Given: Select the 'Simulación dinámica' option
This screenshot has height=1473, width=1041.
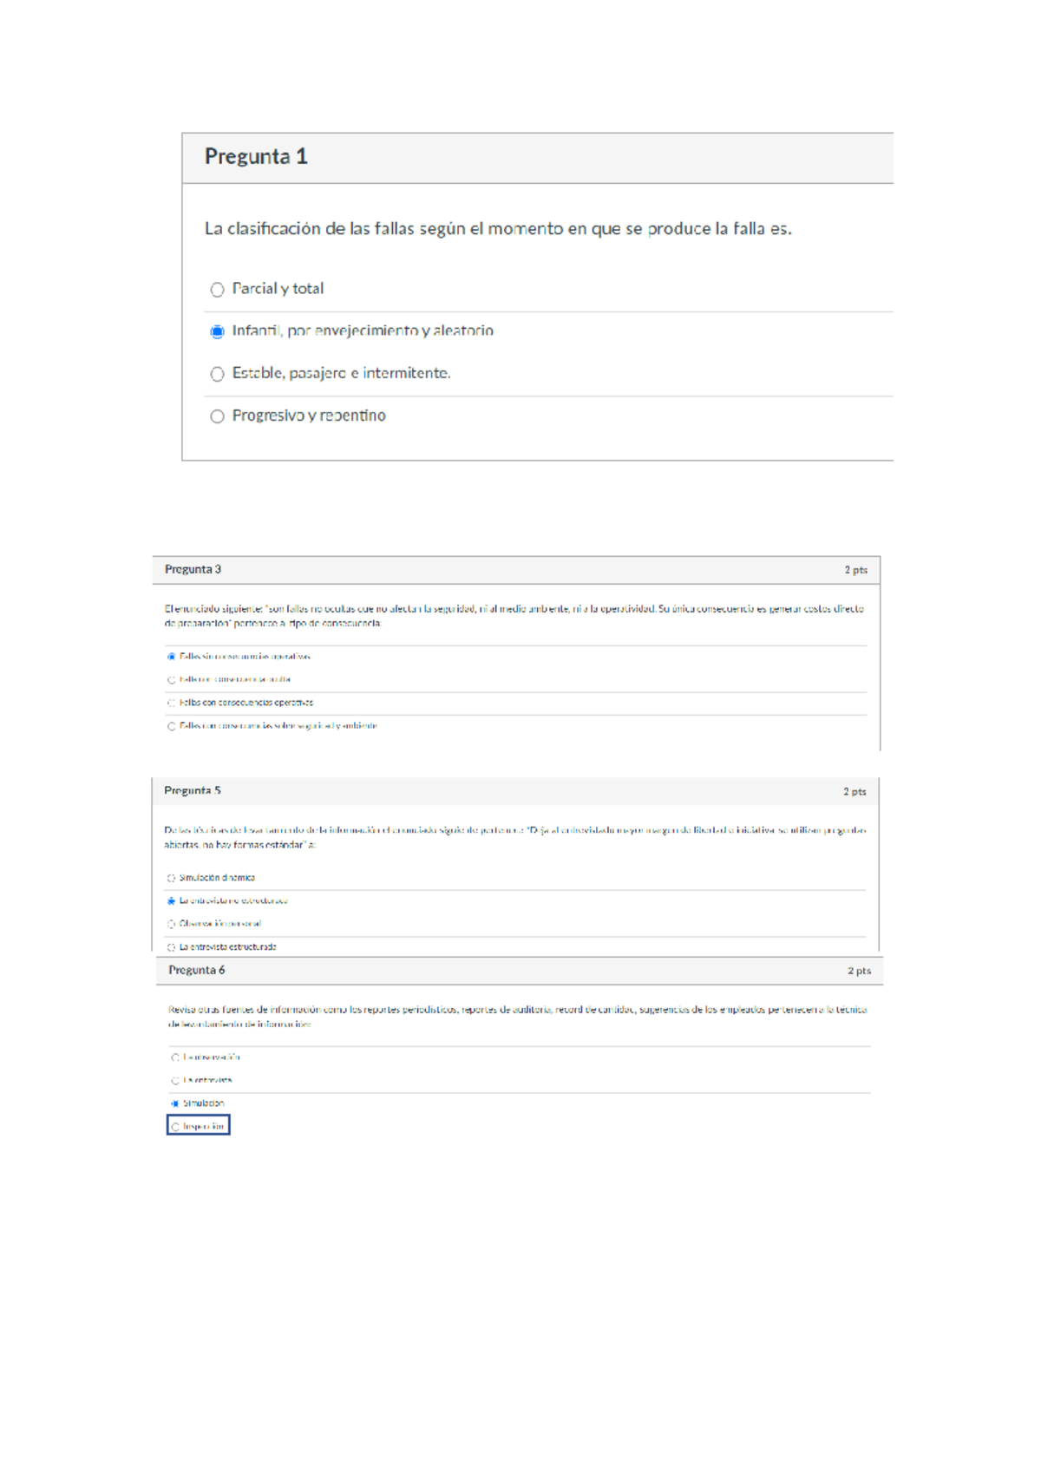Looking at the screenshot, I should pyautogui.click(x=172, y=878).
